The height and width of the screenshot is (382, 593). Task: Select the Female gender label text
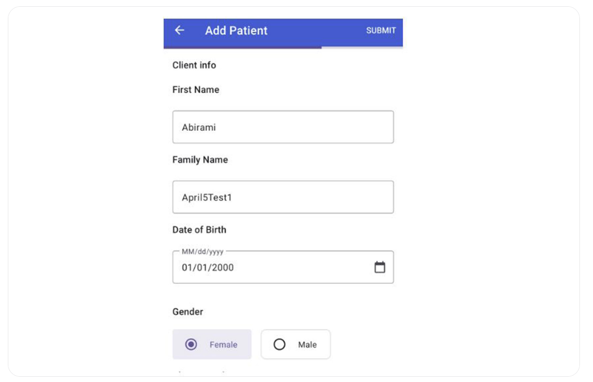[223, 344]
